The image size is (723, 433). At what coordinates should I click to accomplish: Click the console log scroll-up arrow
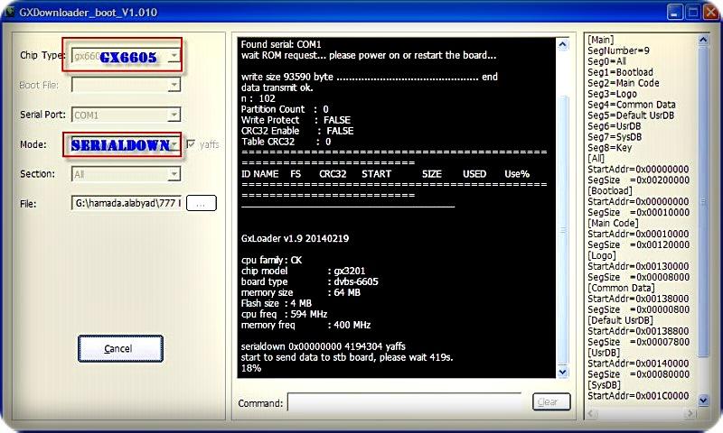pyautogui.click(x=562, y=44)
